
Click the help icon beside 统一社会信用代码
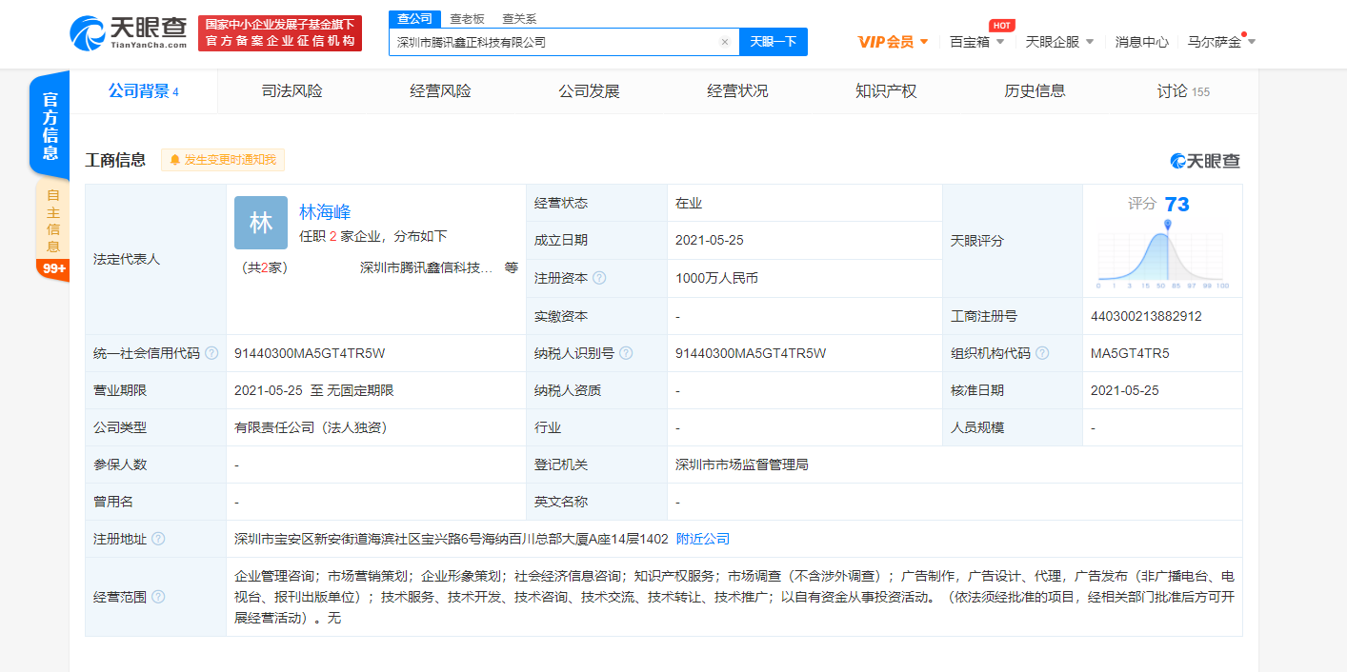pyautogui.click(x=211, y=353)
